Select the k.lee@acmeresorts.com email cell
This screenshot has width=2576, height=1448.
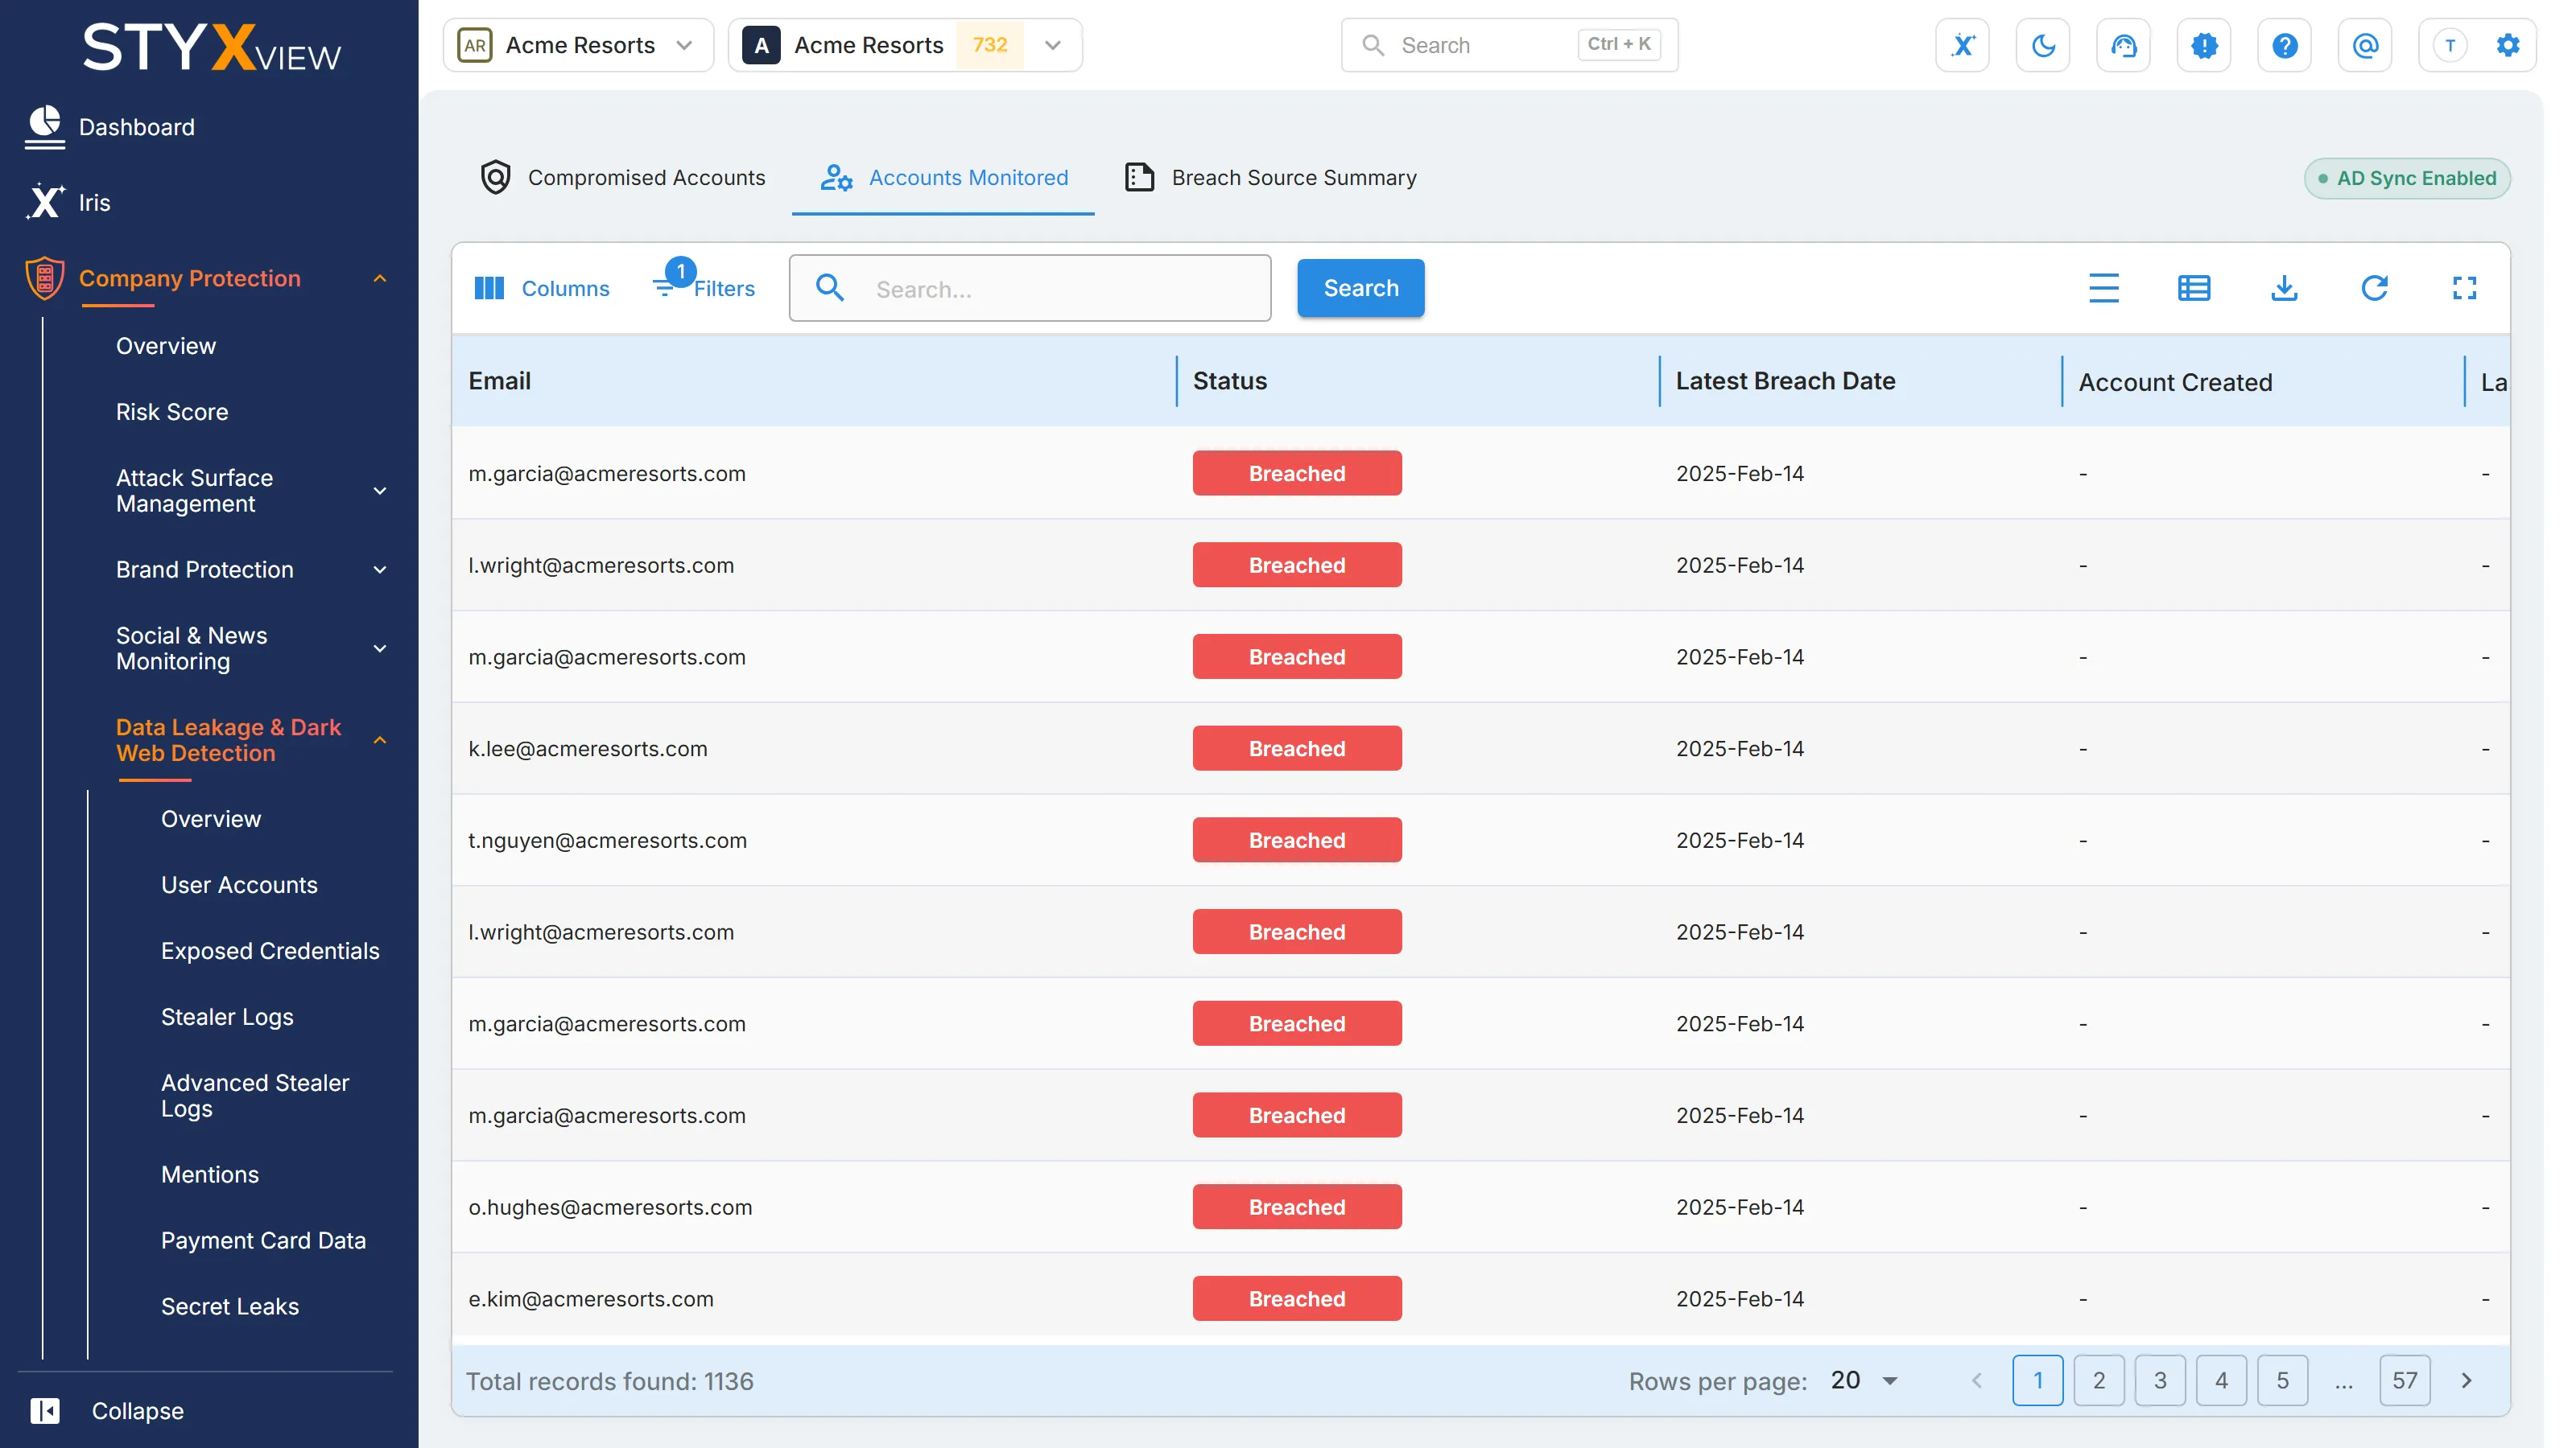[x=587, y=748]
